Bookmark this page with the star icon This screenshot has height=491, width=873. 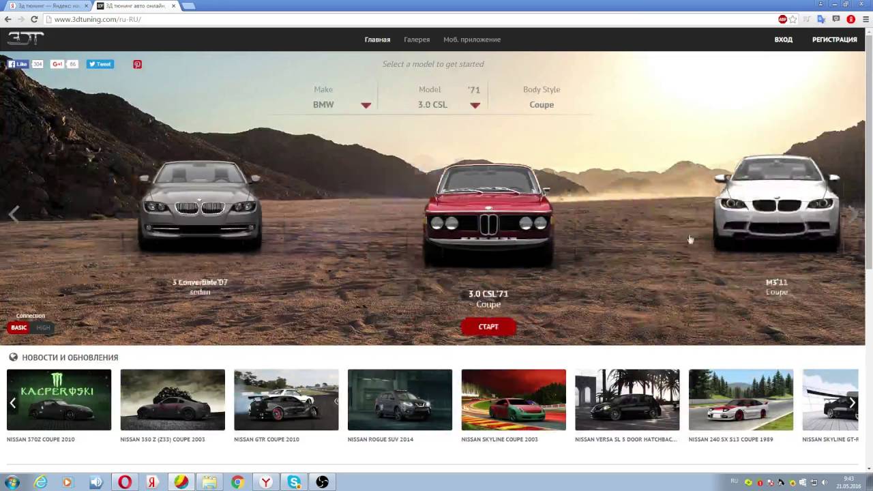[793, 19]
